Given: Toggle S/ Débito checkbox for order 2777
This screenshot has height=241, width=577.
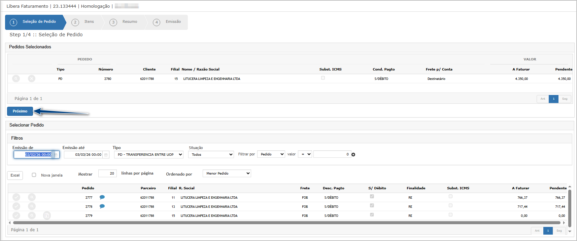Looking at the screenshot, I should coord(372,196).
